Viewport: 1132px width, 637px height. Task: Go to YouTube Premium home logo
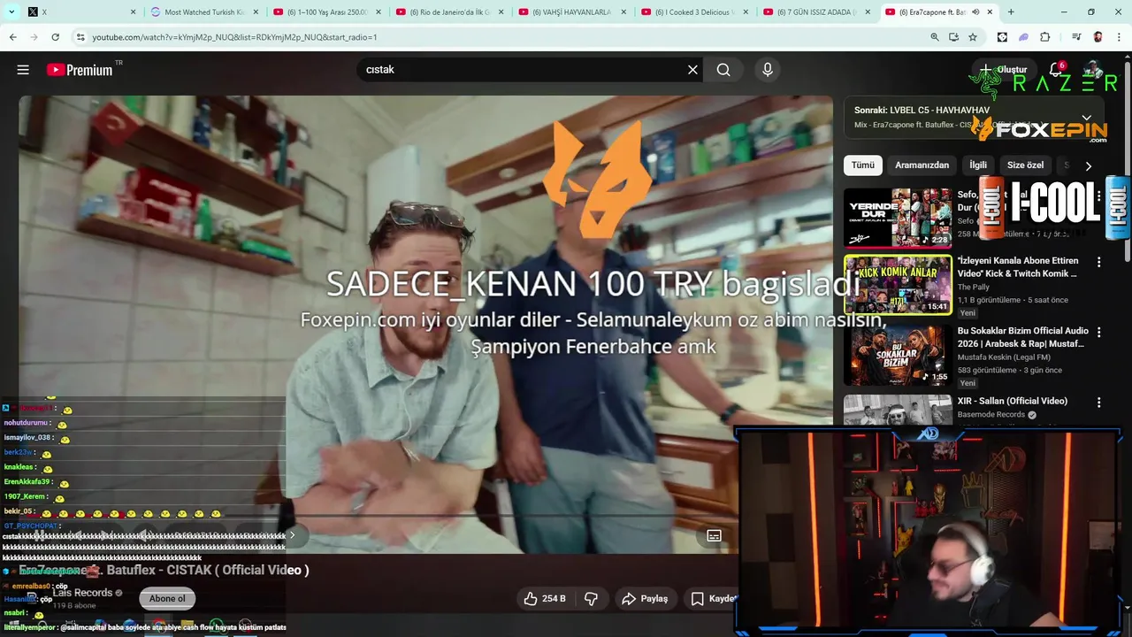point(80,70)
